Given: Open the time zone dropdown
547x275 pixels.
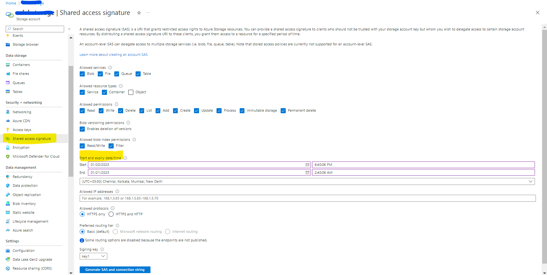Looking at the screenshot, I should click(x=307, y=181).
